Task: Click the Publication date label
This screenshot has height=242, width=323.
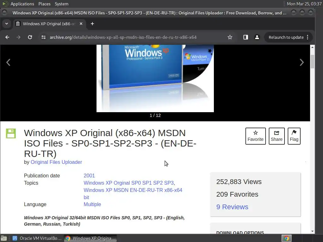Action: tap(42, 176)
